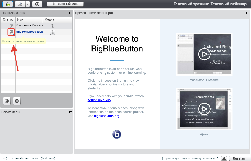This screenshot has width=251, height=161.
Task: Click the webcam share button
Action: coord(20,4)
